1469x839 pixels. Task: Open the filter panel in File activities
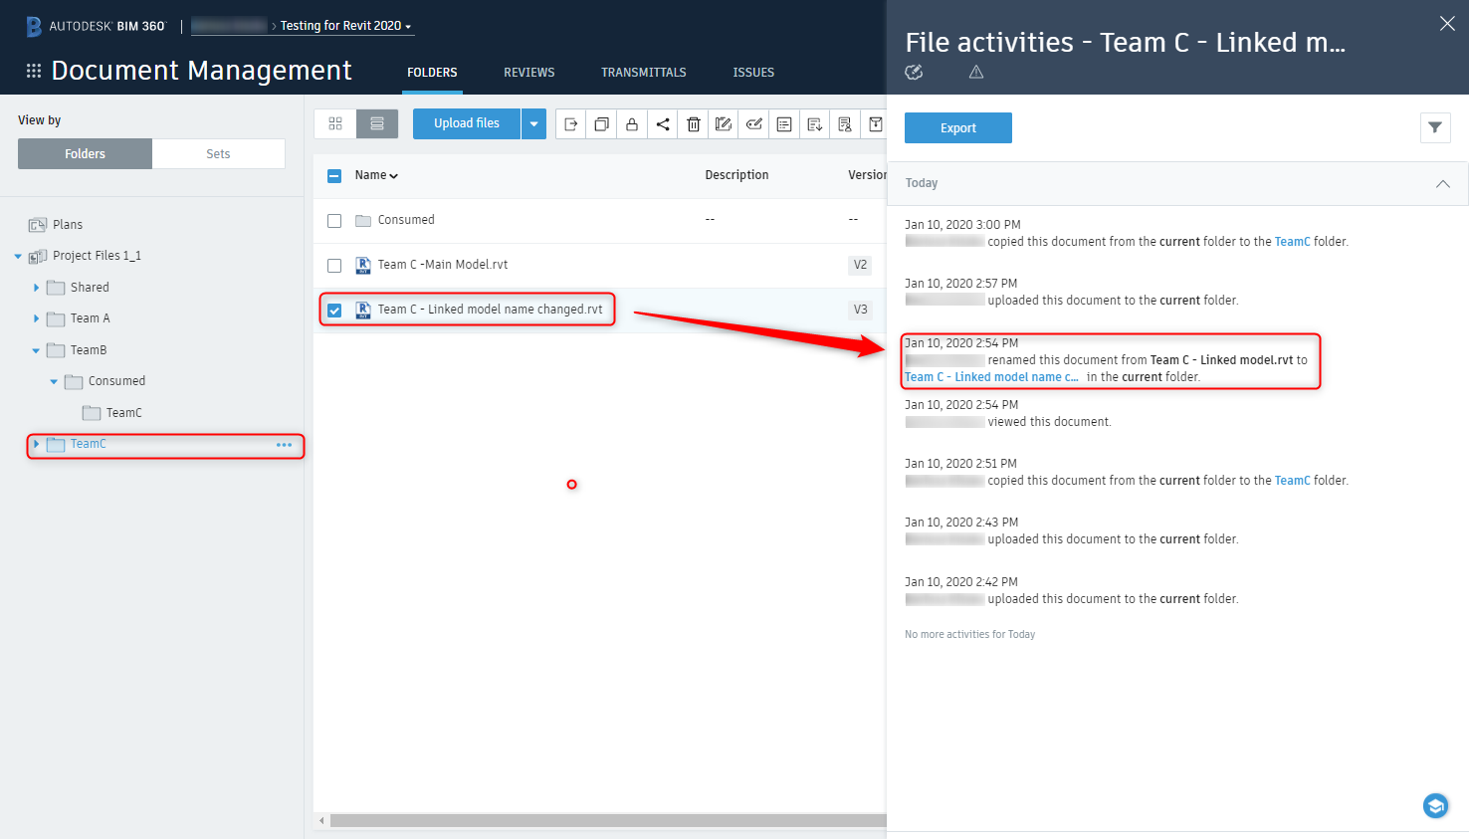pos(1434,127)
